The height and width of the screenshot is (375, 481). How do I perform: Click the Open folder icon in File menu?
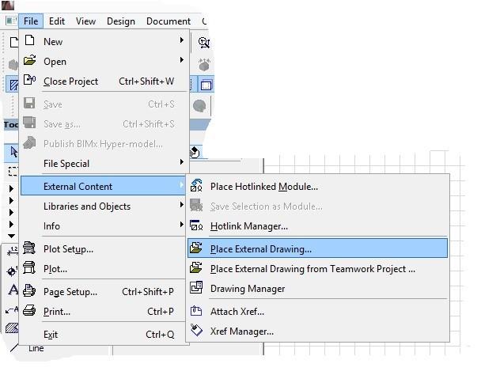(30, 61)
